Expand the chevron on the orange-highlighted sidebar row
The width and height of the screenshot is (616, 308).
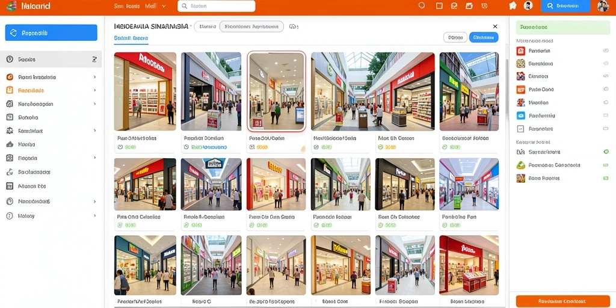coord(94,90)
